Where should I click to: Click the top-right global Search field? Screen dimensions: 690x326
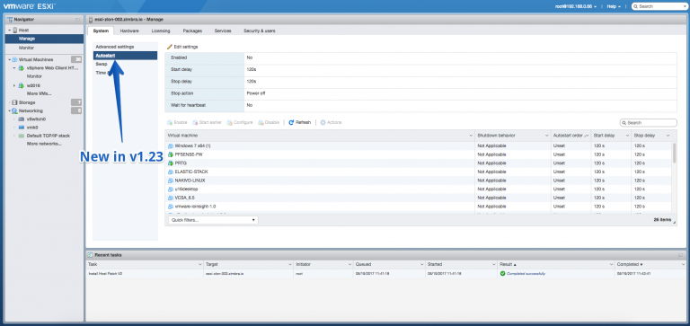point(659,6)
